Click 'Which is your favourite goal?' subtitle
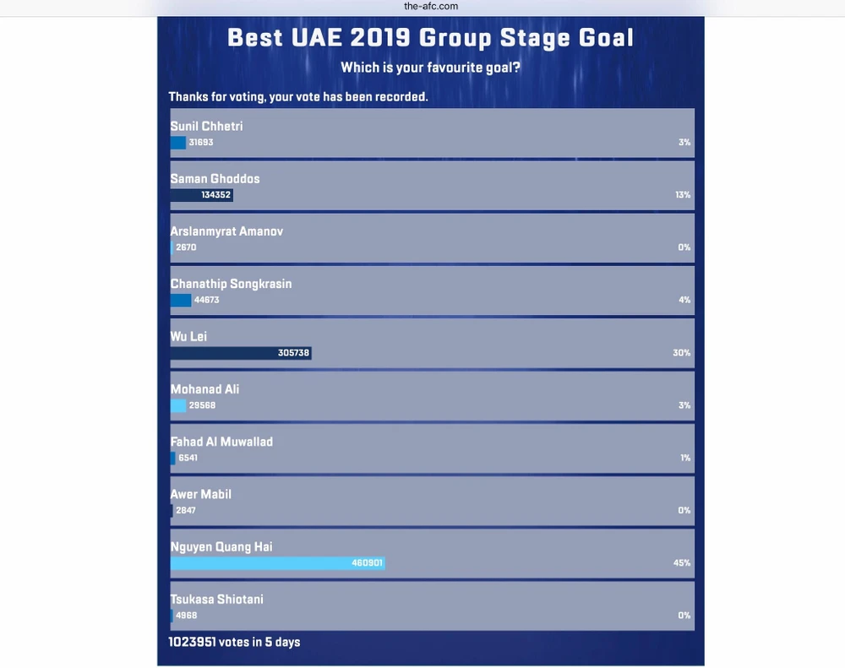 [430, 68]
